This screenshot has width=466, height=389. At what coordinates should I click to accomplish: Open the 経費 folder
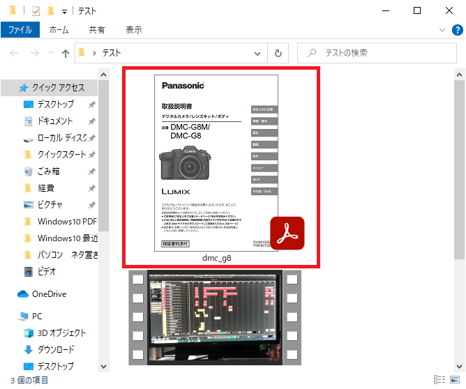click(46, 188)
